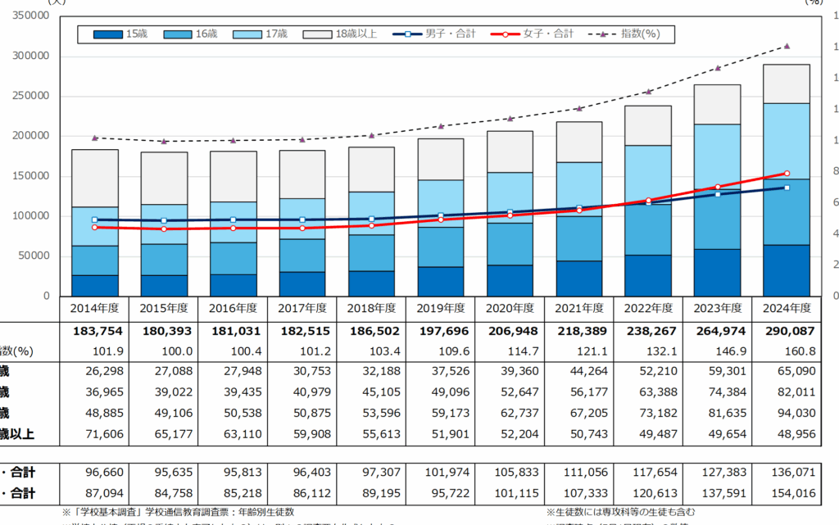Click the total cell 290,087
Screen dimensions: 839x525
[787, 333]
